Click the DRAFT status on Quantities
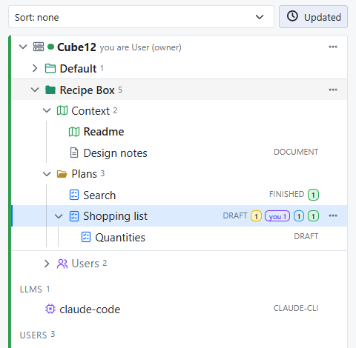The width and height of the screenshot is (356, 348). coord(306,236)
